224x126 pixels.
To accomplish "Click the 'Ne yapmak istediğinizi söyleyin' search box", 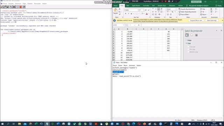I will click(x=198, y=6).
